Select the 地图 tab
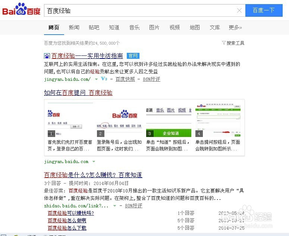This screenshot has width=289, height=236. [195, 28]
